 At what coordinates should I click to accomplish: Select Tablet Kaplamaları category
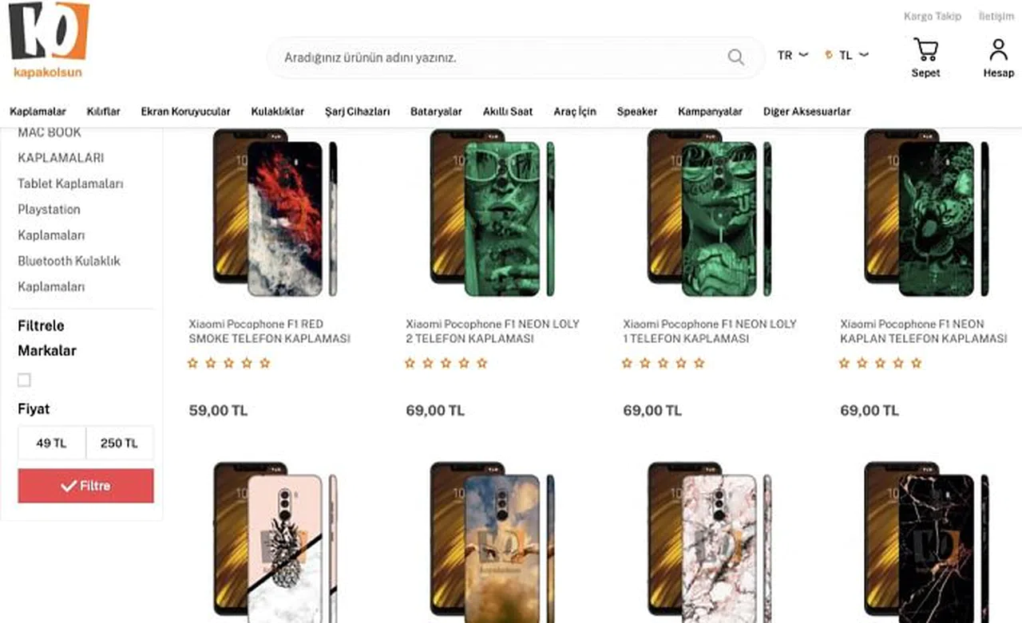click(x=70, y=183)
